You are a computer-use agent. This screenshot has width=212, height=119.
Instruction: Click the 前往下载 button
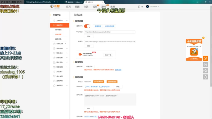108,55
